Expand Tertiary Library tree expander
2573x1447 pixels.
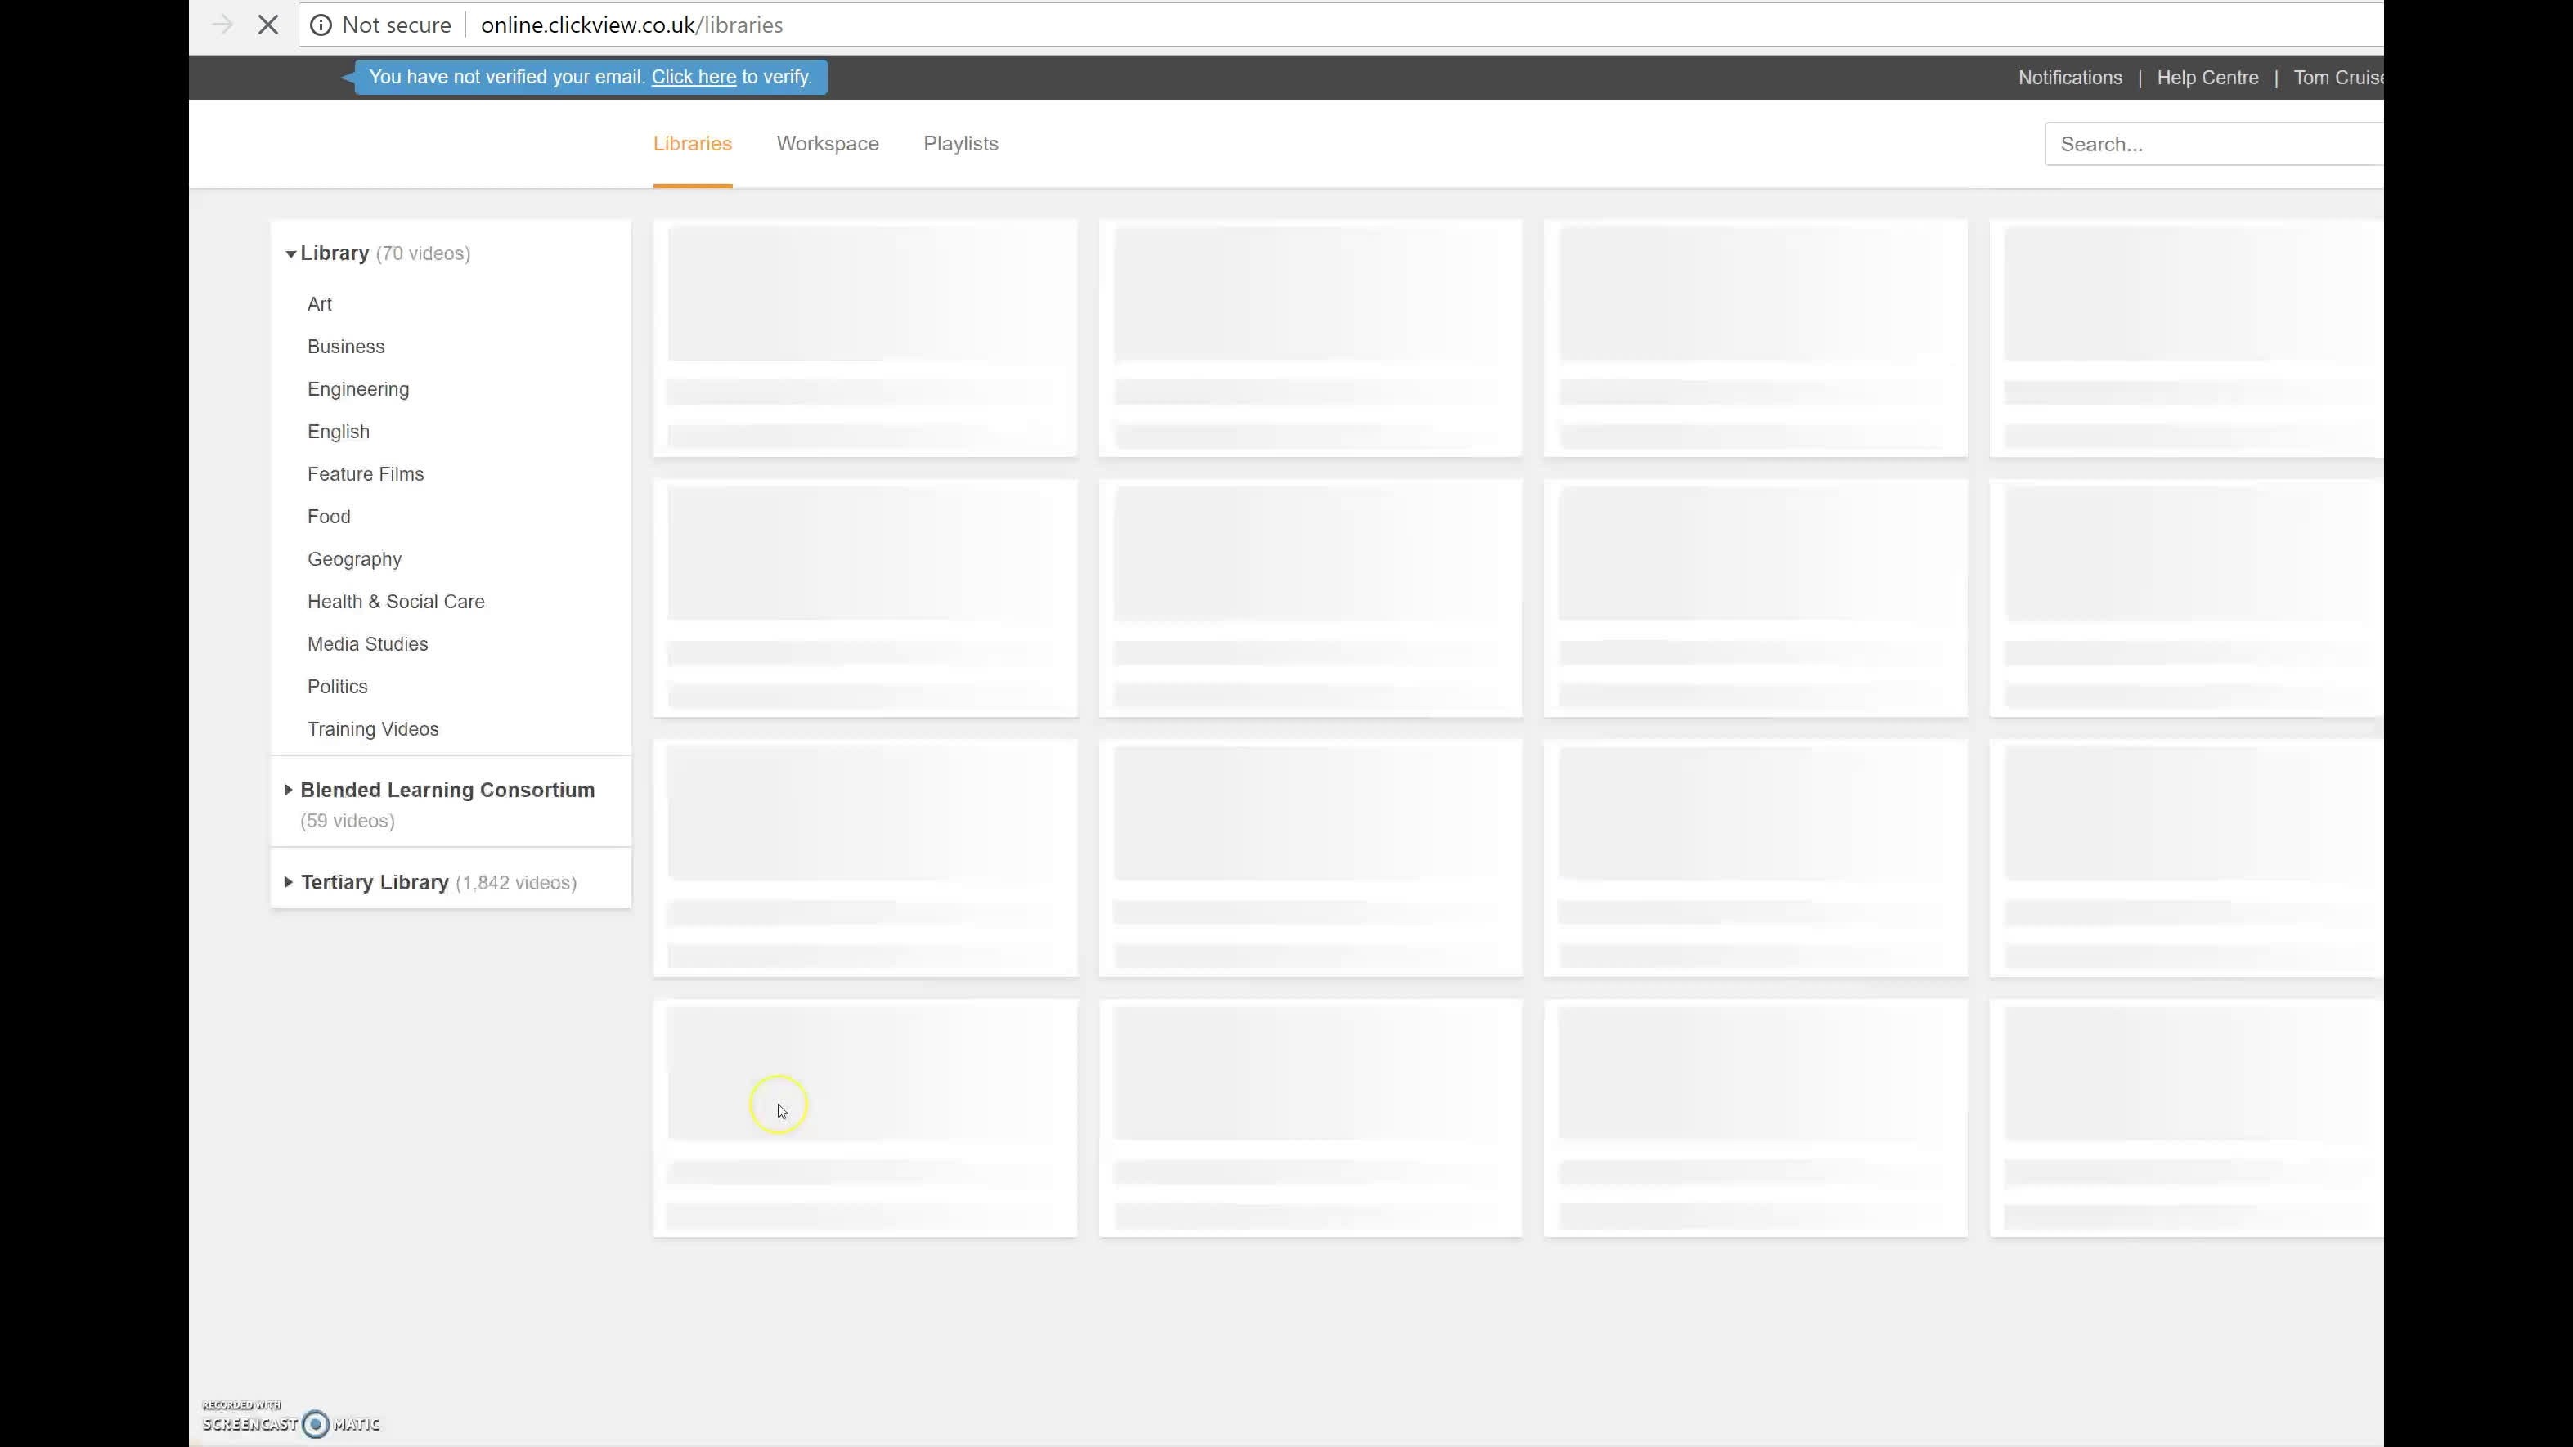click(288, 880)
